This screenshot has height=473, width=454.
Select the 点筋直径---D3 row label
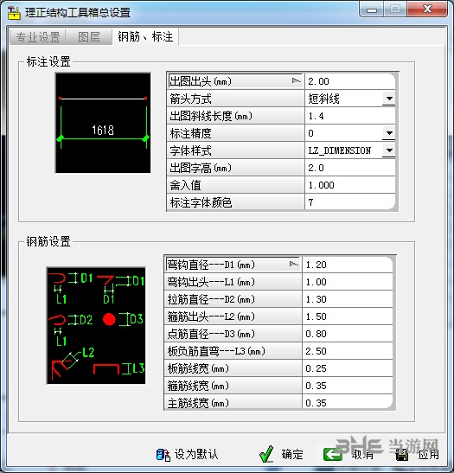click(x=233, y=334)
